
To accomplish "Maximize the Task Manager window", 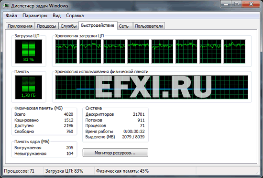I will (237, 4).
